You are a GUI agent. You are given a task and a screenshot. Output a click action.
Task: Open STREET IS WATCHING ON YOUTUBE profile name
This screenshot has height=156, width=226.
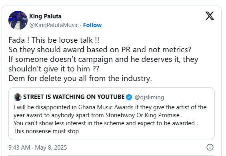[x=74, y=97]
